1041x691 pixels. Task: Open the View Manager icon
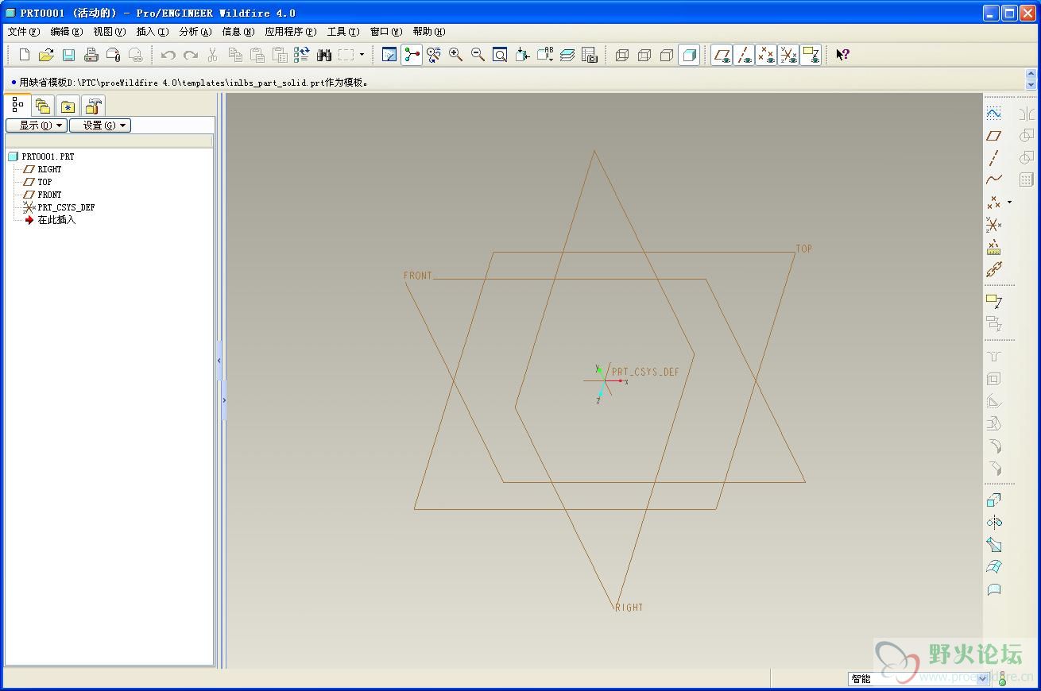[589, 55]
